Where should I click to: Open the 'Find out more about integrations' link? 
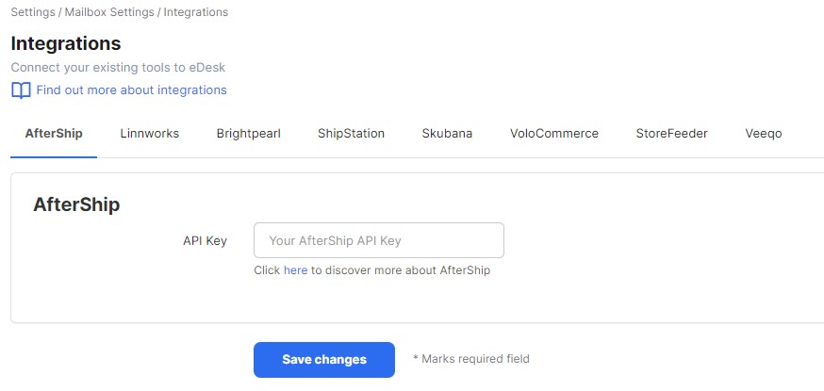[x=131, y=90]
